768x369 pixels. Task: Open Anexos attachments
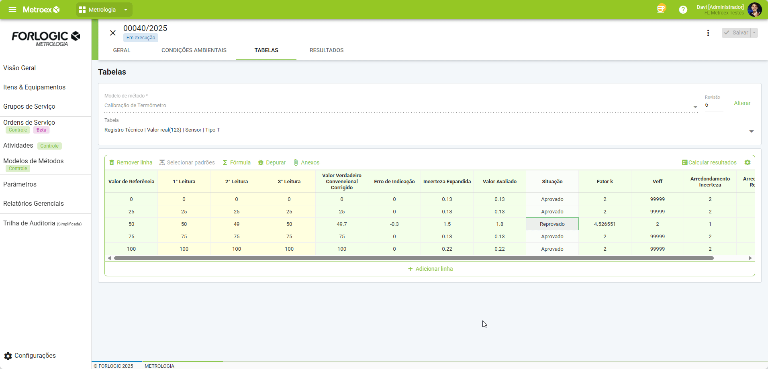tap(306, 162)
